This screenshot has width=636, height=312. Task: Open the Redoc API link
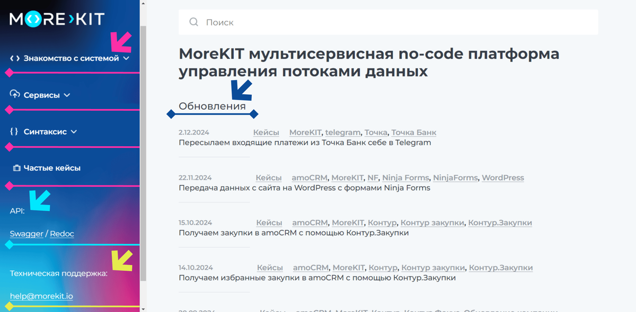(x=62, y=234)
